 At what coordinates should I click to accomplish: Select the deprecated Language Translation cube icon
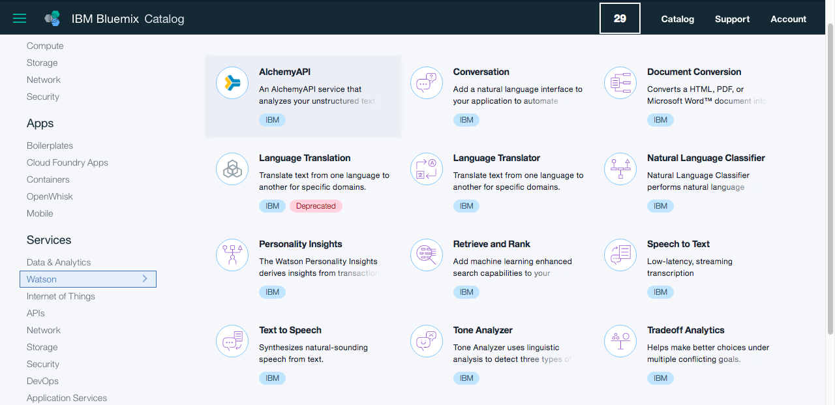232,169
